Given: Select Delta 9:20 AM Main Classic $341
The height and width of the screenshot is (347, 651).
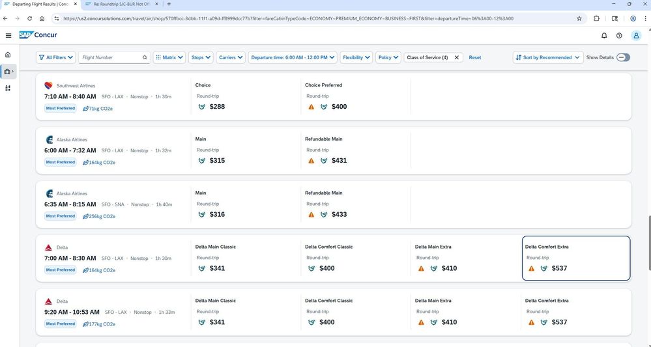Looking at the screenshot, I should click(x=246, y=312).
